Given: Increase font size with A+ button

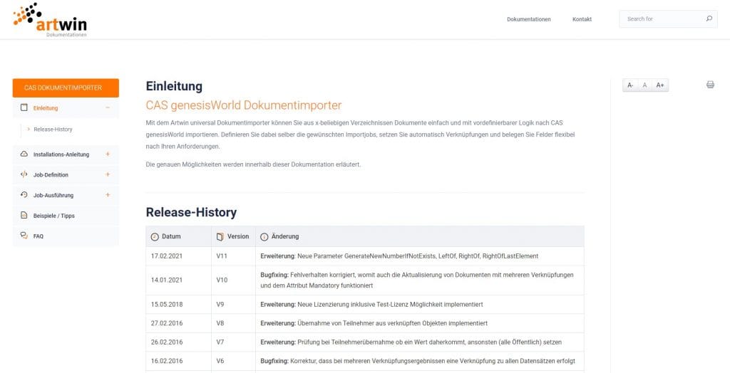Looking at the screenshot, I should [x=660, y=85].
